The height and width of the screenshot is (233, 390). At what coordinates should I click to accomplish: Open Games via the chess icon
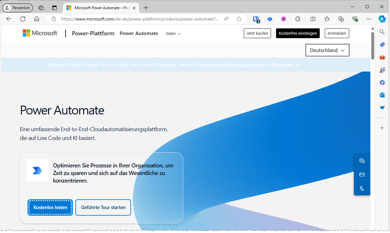pos(382,70)
